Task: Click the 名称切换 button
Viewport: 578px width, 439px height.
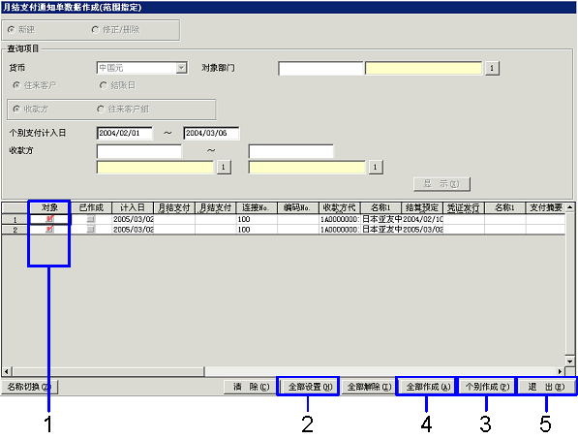Action: click(29, 387)
